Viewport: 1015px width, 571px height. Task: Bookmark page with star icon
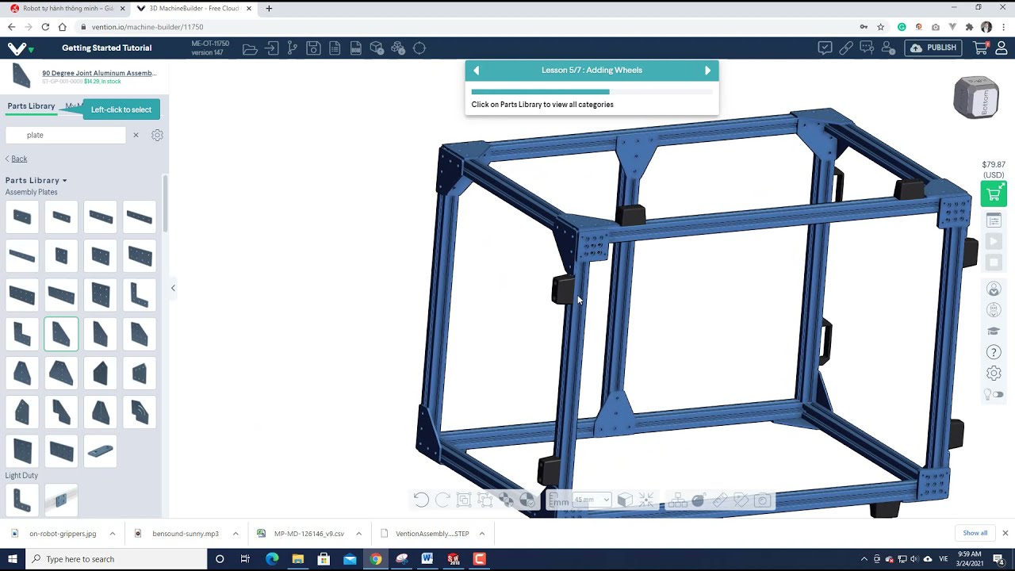881,27
